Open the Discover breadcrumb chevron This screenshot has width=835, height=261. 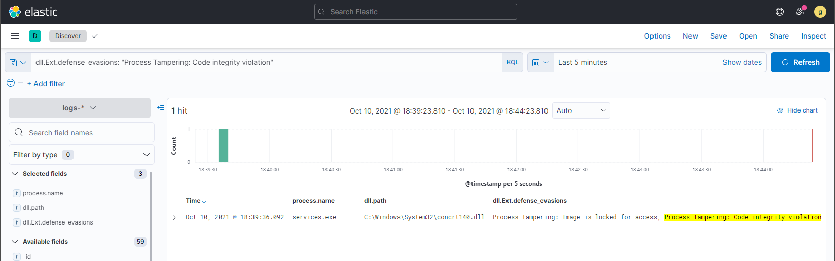click(95, 36)
